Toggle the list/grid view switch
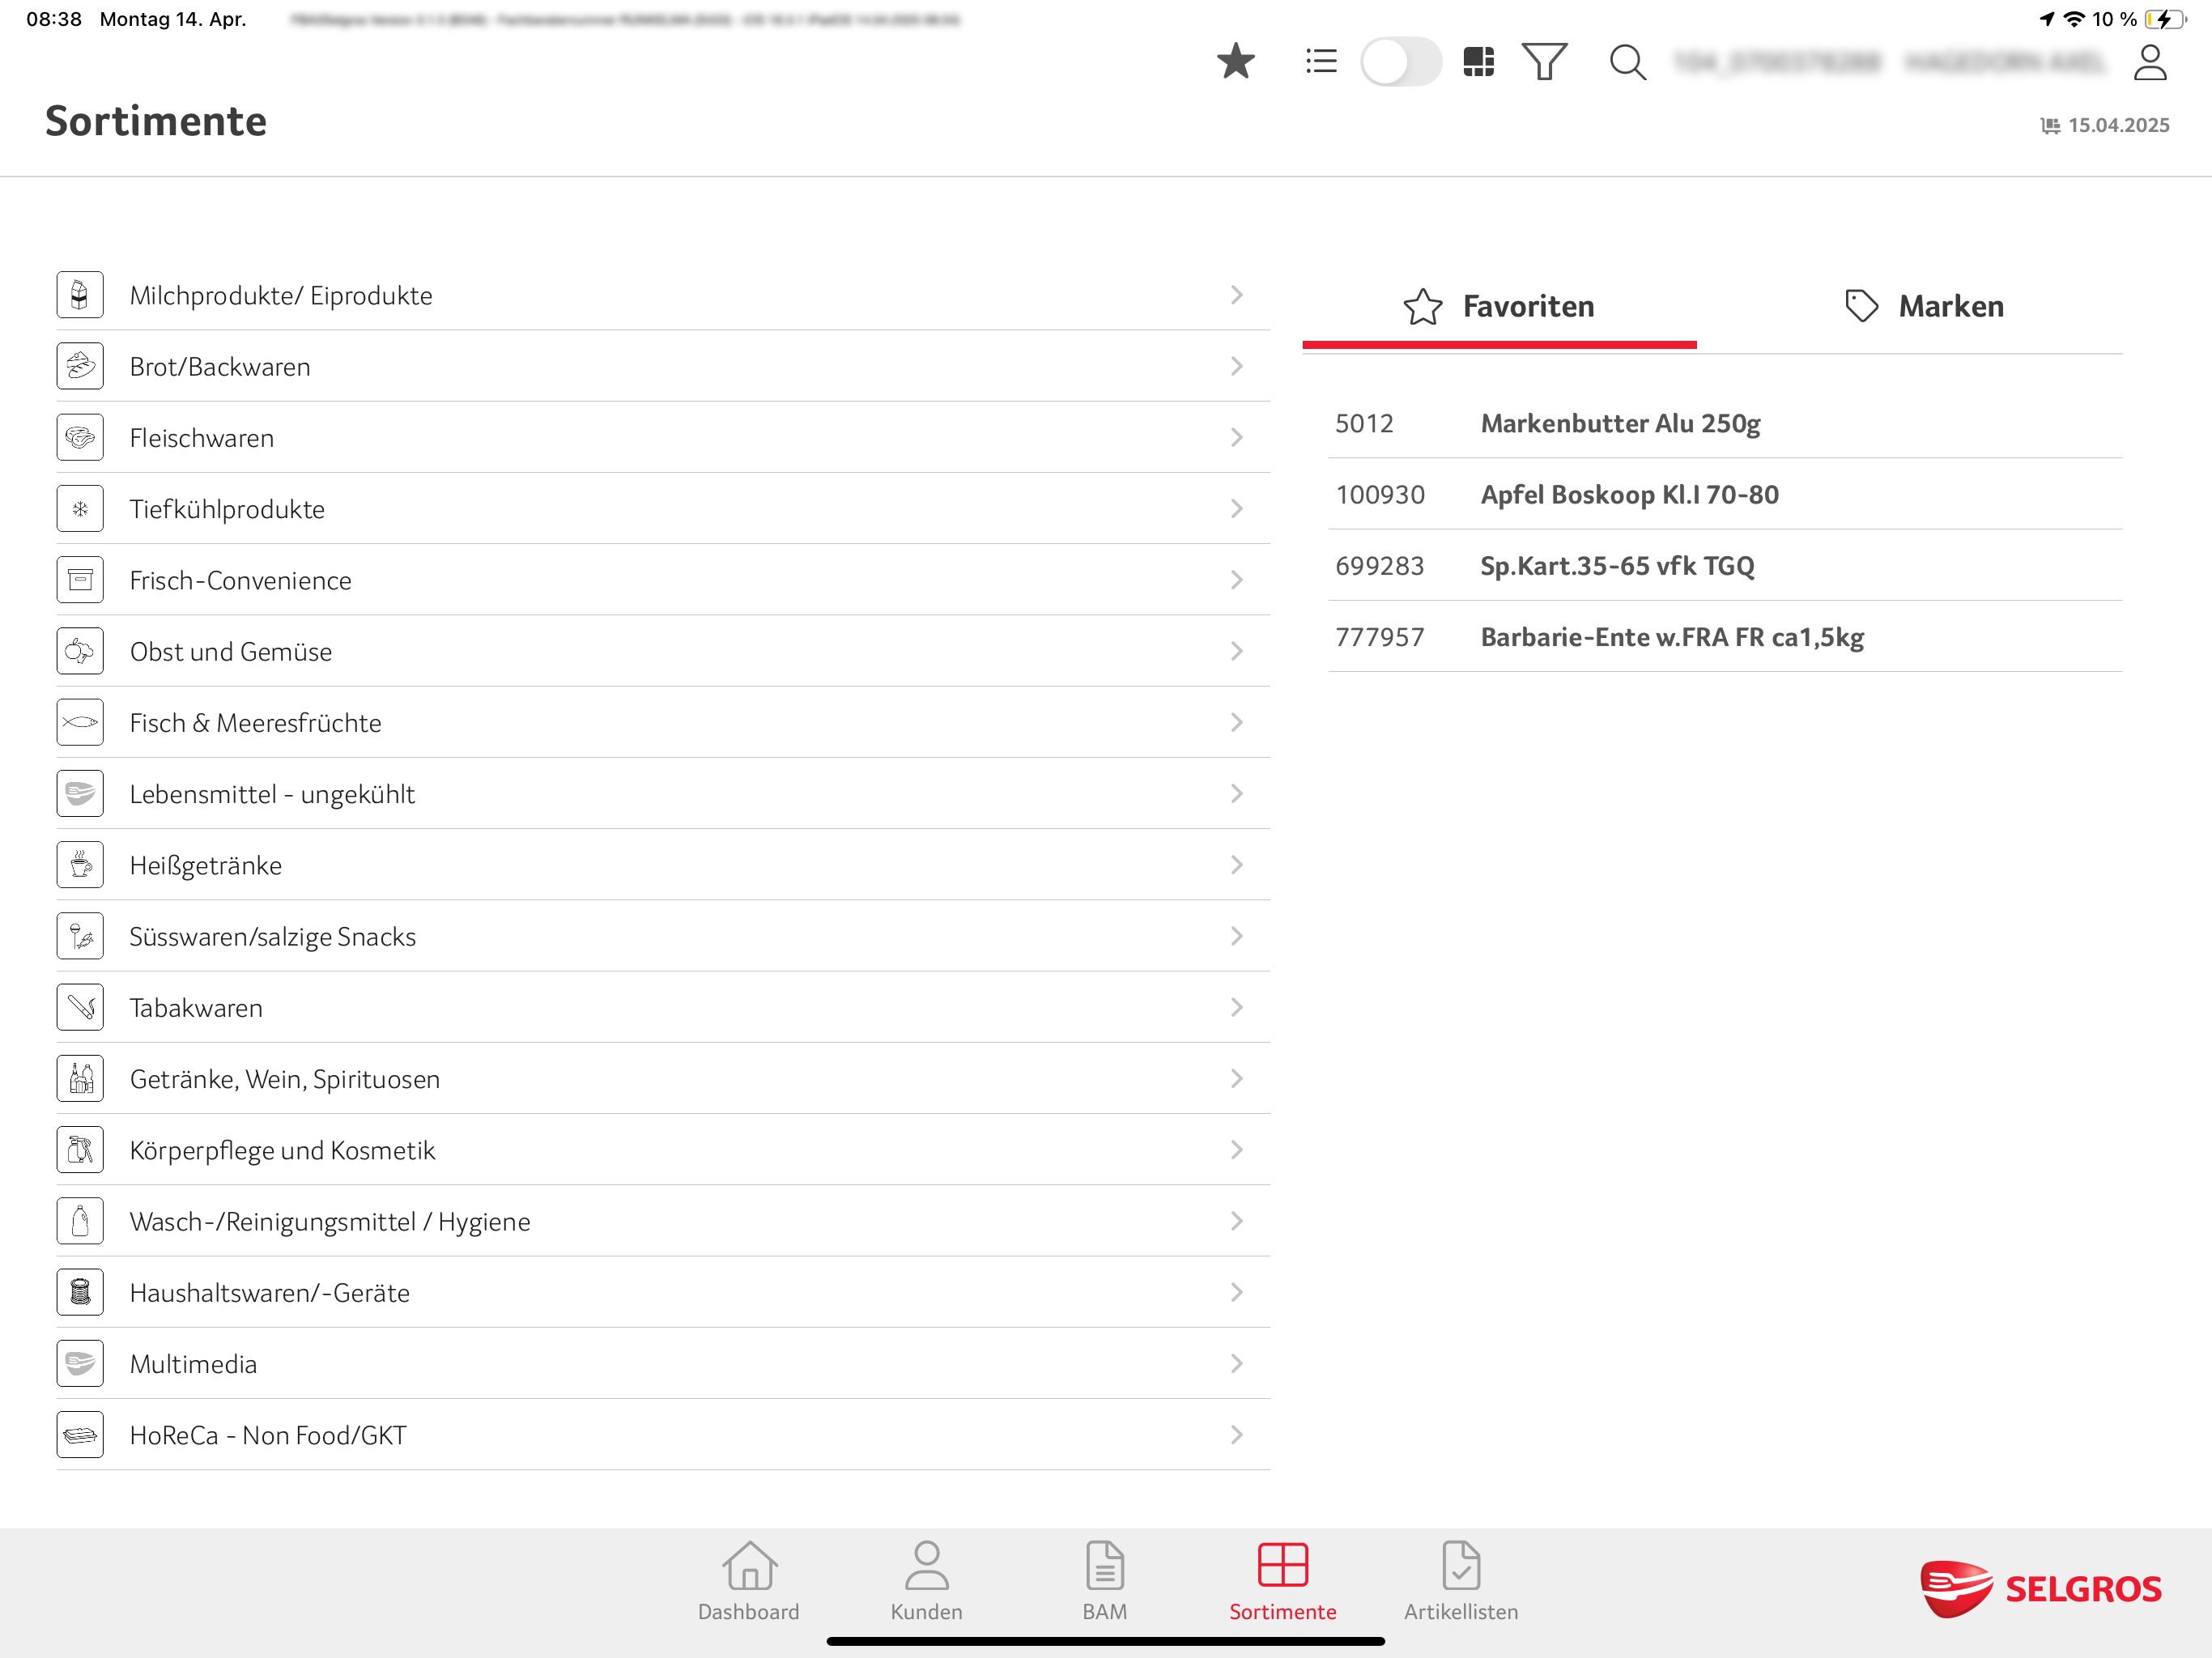Image resolution: width=2212 pixels, height=1658 pixels. click(x=1400, y=62)
